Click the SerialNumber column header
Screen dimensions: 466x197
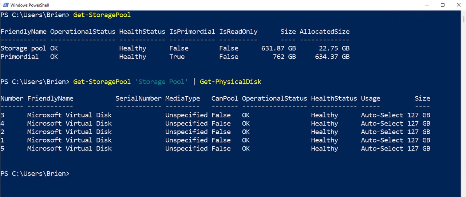138,98
